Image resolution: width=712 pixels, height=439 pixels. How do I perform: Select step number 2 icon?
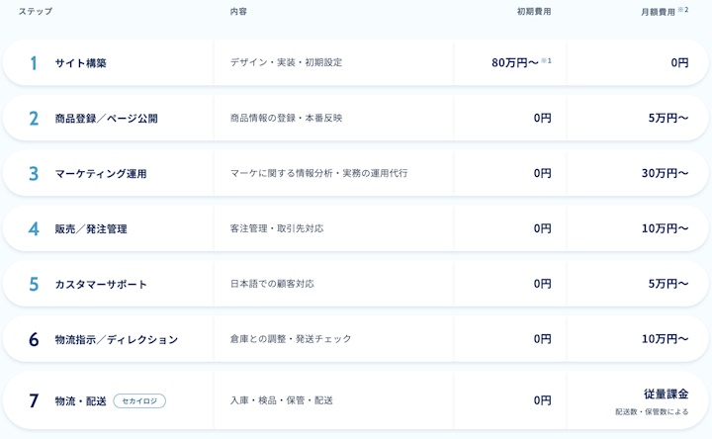pyautogui.click(x=34, y=119)
